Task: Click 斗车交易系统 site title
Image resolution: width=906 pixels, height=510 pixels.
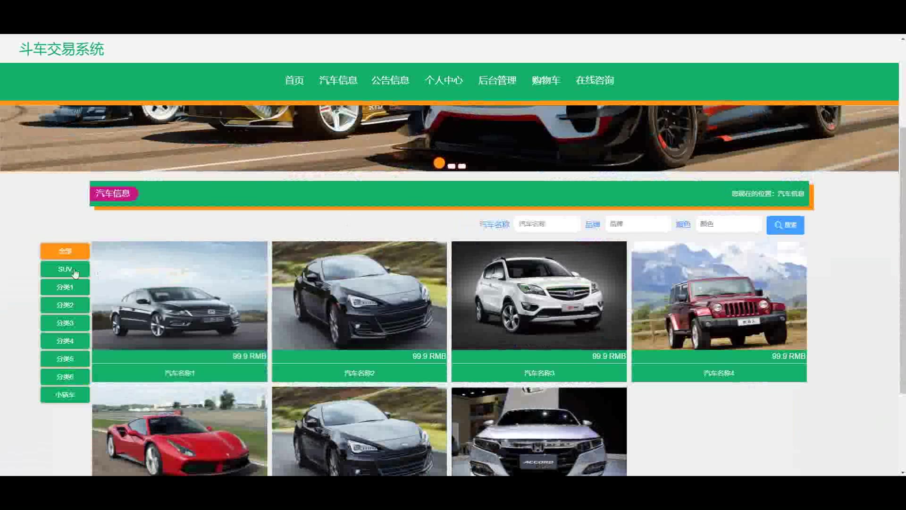Action: coord(61,49)
